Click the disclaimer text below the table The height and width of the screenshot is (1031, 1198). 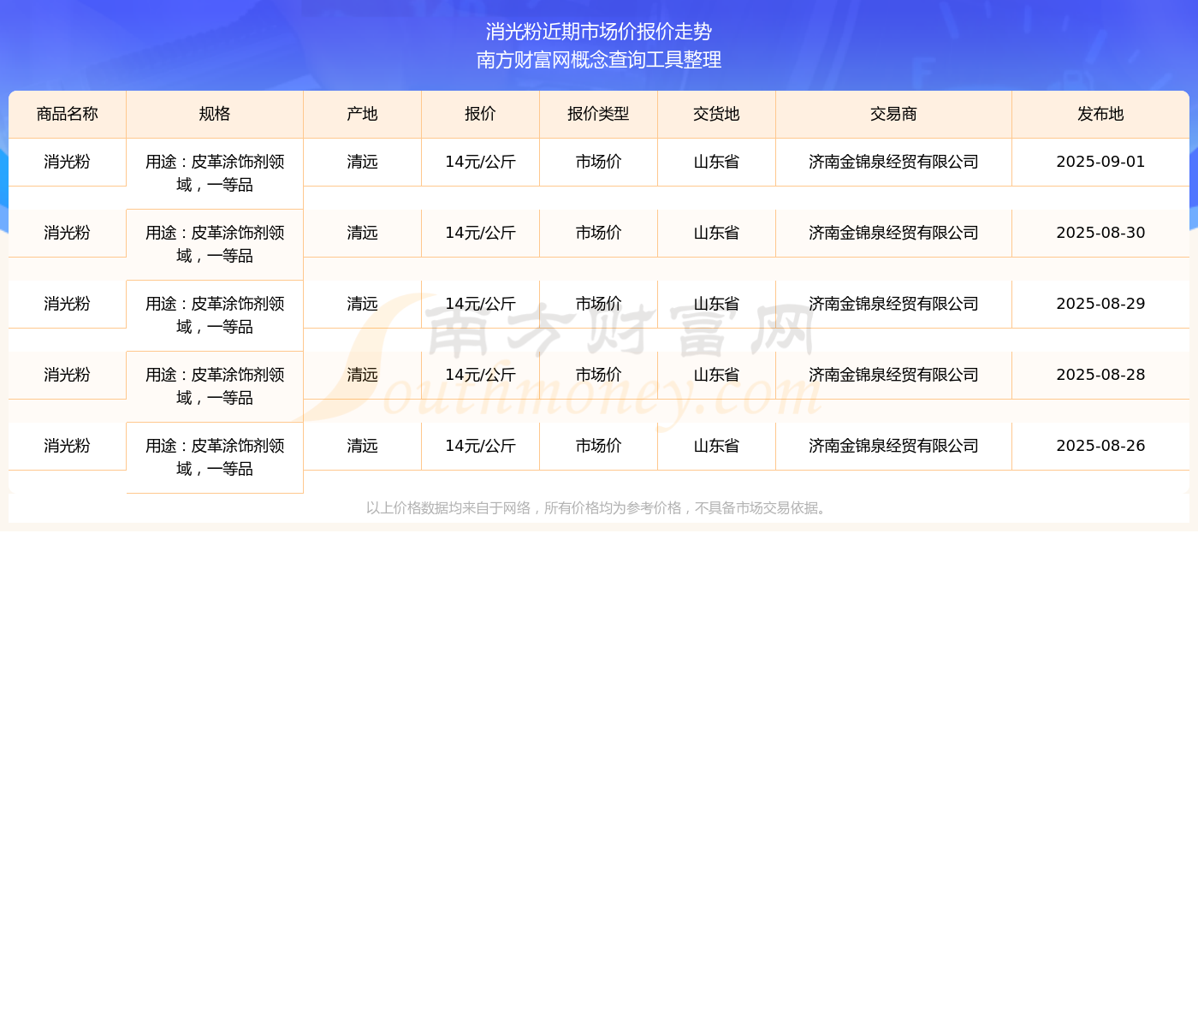[599, 508]
